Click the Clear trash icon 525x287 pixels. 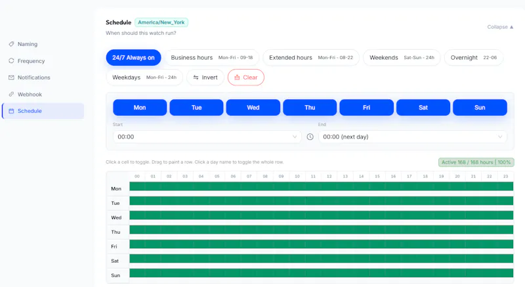[x=237, y=77]
